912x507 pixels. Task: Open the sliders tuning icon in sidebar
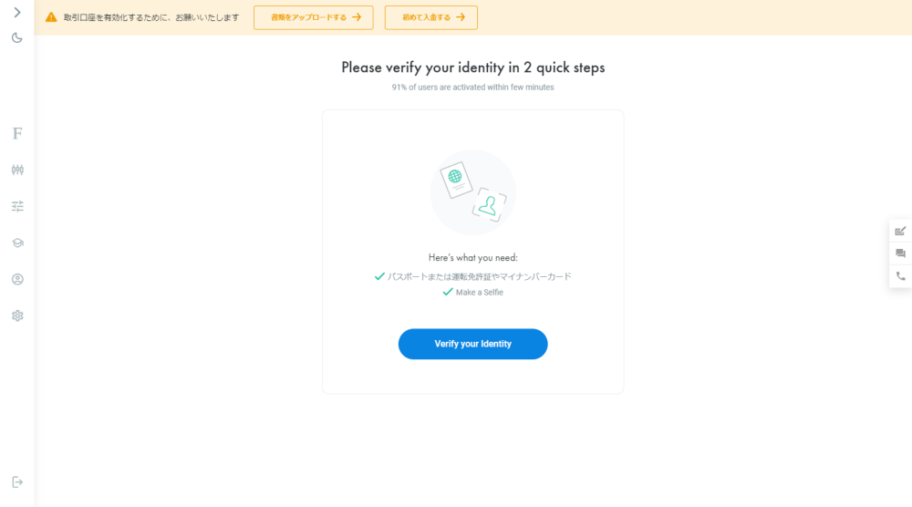point(17,206)
